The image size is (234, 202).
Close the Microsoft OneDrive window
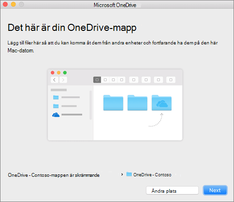click(x=5, y=4)
